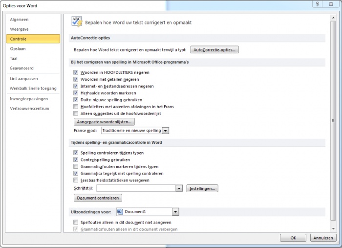Confirm with the OK button

click(x=293, y=238)
